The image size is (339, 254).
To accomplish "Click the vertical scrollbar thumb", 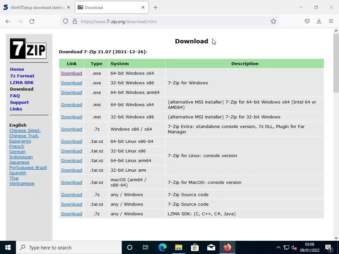I will point(336,63).
